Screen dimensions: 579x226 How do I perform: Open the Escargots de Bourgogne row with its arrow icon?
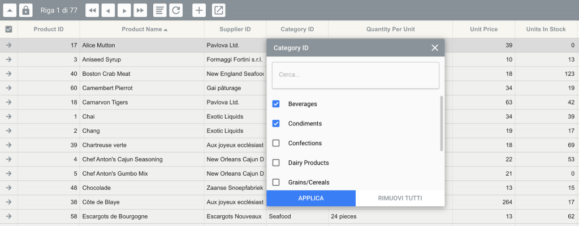[x=9, y=216]
